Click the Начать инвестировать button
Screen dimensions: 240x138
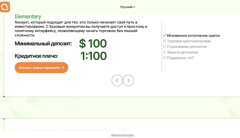point(41,68)
